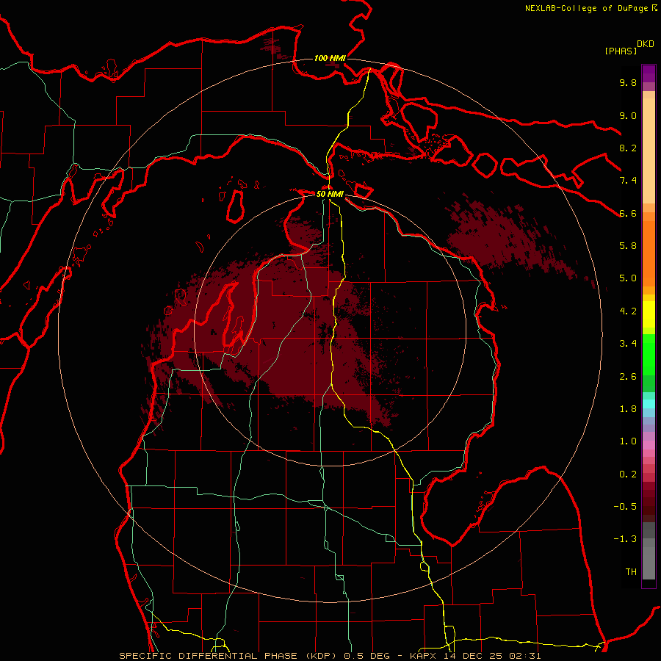Click the 2.6 legend value
661x661 pixels.
(628, 377)
